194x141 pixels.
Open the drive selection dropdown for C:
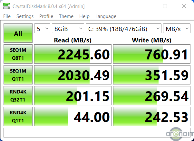[x=124, y=29]
